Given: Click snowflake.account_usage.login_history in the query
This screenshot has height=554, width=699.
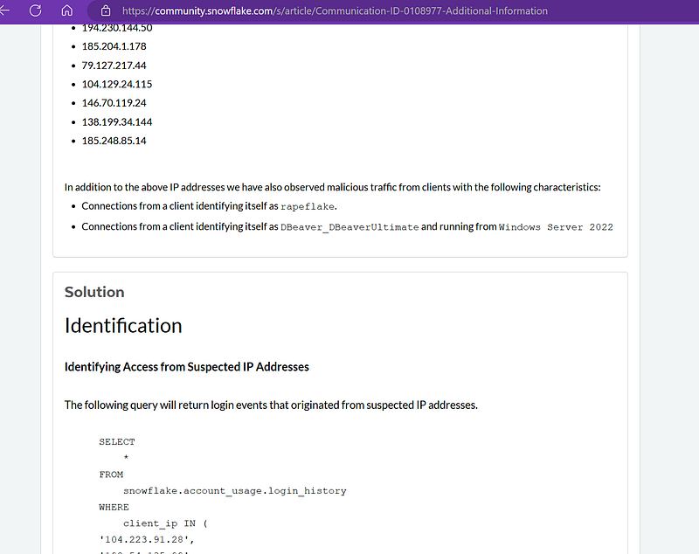Looking at the screenshot, I should point(234,491).
